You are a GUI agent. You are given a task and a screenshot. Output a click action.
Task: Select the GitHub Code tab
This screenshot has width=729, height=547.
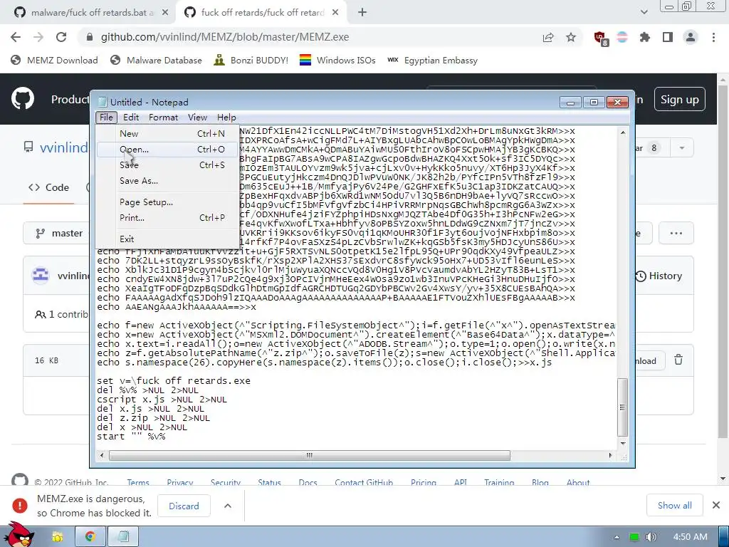49,187
